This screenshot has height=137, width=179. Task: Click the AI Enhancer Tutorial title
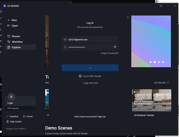(144, 115)
